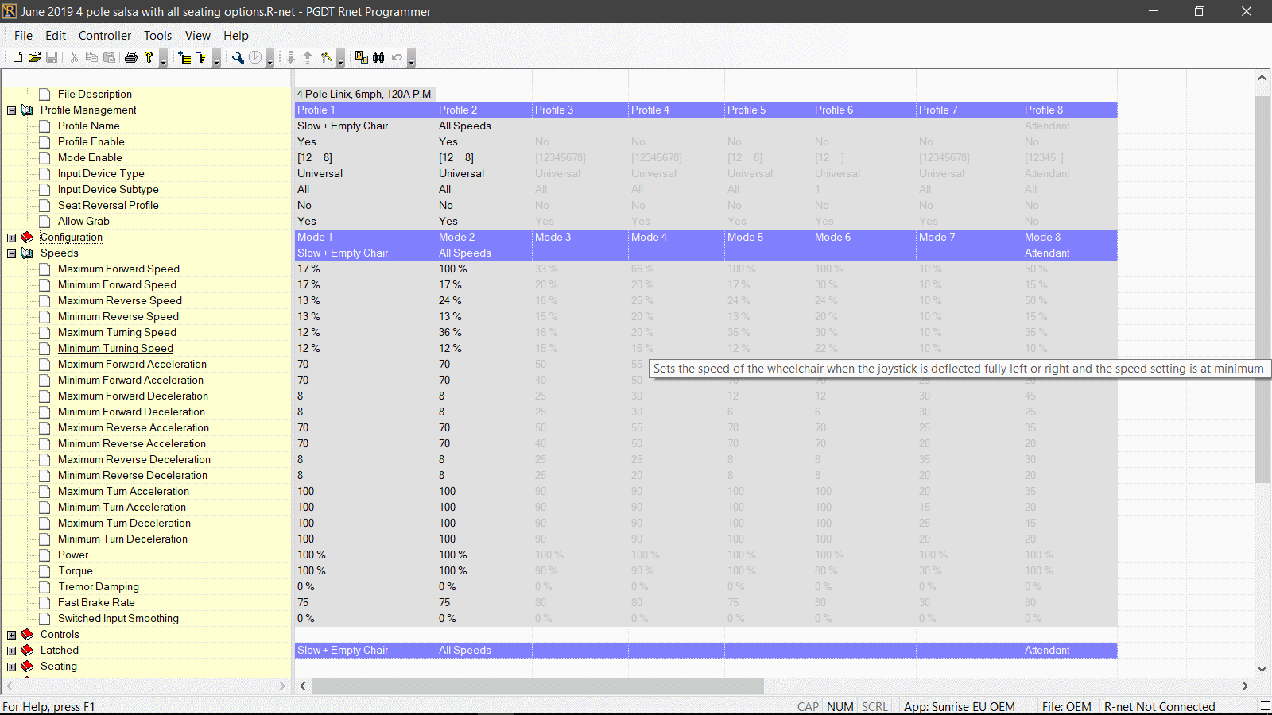Select Profile 1 Maximum Forward Speed value
The image size is (1272, 715).
click(x=309, y=269)
